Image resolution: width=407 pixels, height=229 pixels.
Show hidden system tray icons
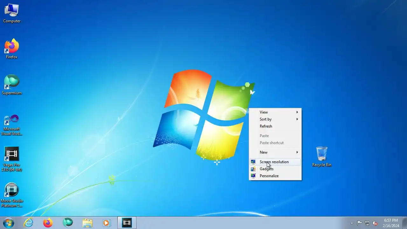(352, 223)
